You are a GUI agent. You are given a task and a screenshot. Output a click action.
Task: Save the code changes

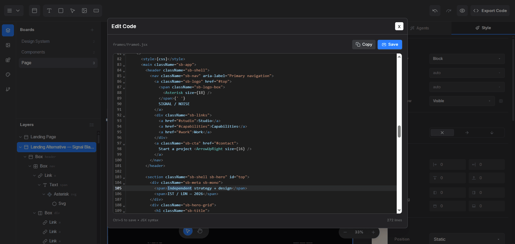click(x=390, y=44)
